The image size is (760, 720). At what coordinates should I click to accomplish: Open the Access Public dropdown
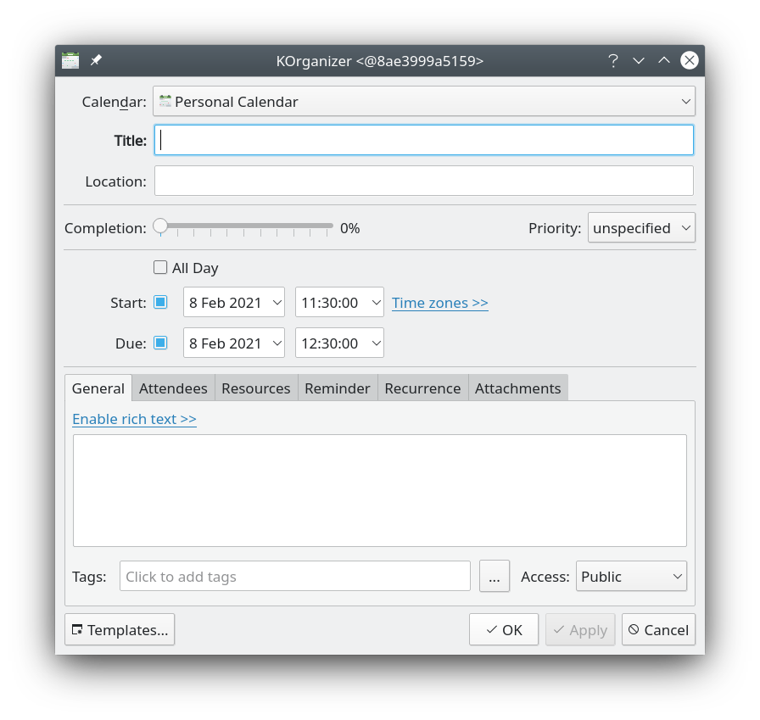point(631,576)
